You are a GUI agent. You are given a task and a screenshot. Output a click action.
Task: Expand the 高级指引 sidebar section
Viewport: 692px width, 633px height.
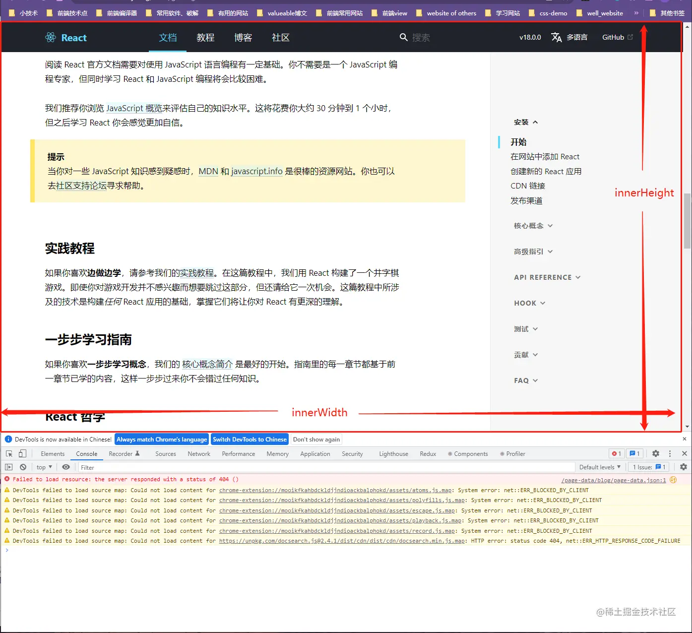point(533,252)
